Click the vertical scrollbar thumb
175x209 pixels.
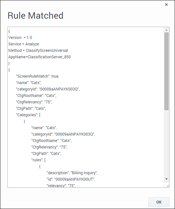click(167, 71)
